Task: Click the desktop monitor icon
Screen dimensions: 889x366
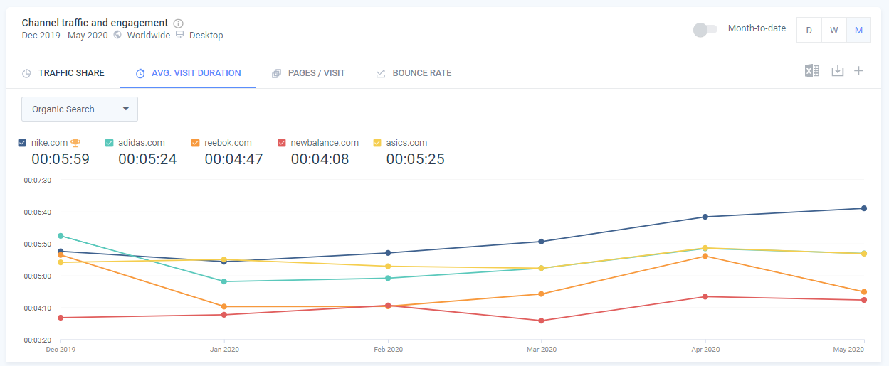Action: coord(179,35)
